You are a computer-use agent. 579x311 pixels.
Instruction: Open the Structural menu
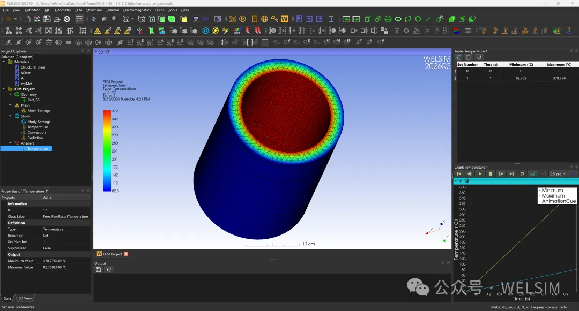(94, 10)
